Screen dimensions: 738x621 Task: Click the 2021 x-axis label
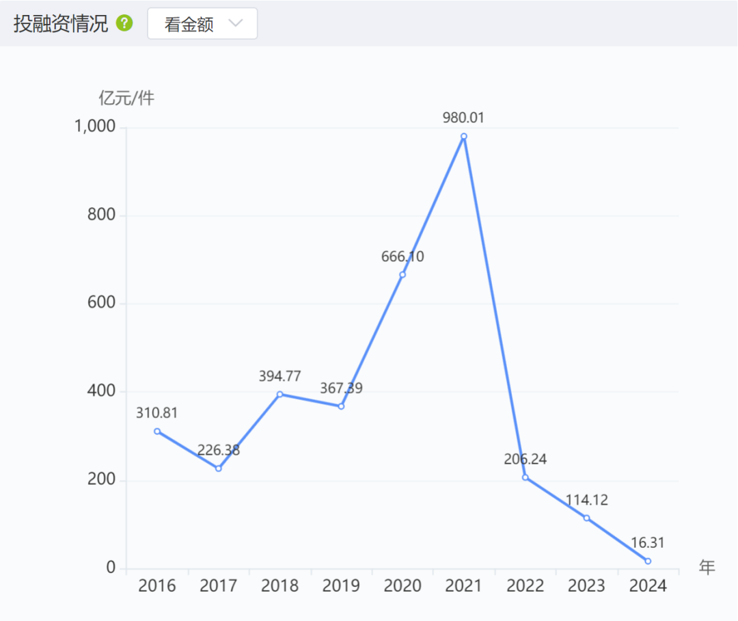pyautogui.click(x=463, y=585)
